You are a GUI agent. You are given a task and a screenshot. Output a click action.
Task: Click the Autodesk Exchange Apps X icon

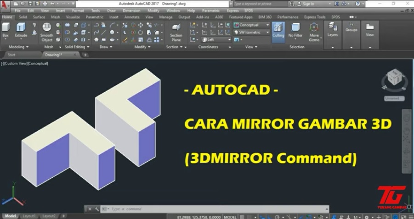(x=336, y=4)
